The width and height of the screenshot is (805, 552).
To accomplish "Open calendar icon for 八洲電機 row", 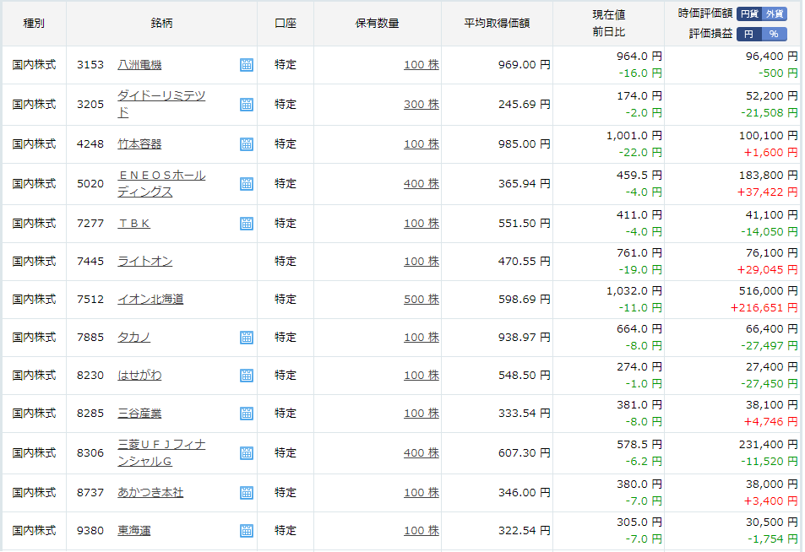I will [x=247, y=65].
